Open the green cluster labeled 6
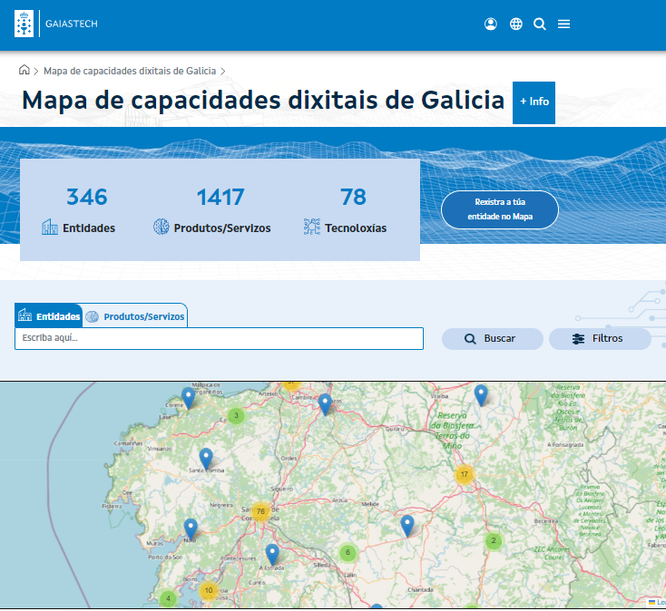The width and height of the screenshot is (666, 611). point(348,552)
